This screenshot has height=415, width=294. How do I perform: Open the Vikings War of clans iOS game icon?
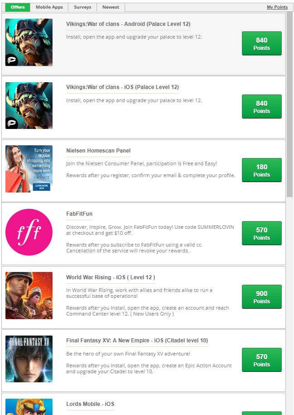coord(29,105)
